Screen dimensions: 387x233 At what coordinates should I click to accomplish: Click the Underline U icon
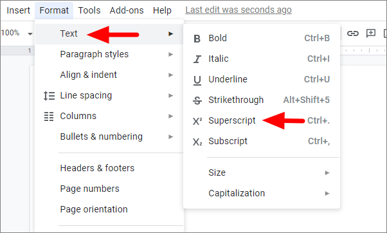pos(197,80)
